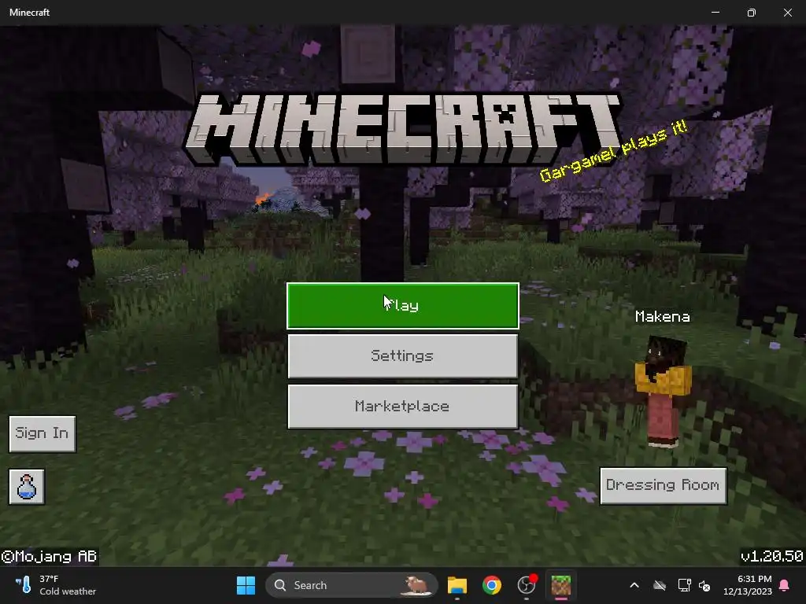Launch Google Chrome from the taskbar
This screenshot has width=806, height=604.
tap(492, 585)
